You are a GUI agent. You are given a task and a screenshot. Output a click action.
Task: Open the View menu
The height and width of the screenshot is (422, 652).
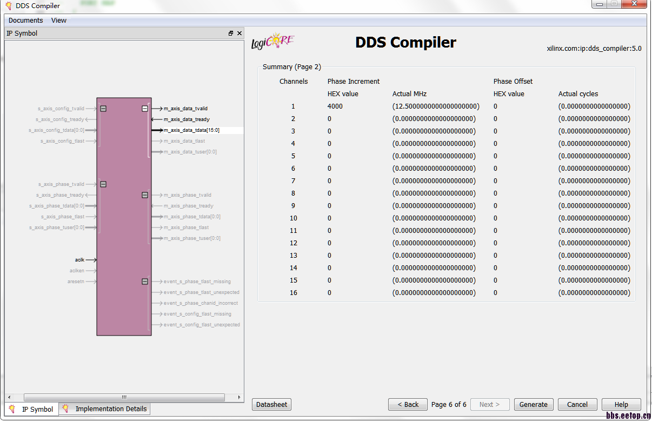(58, 20)
